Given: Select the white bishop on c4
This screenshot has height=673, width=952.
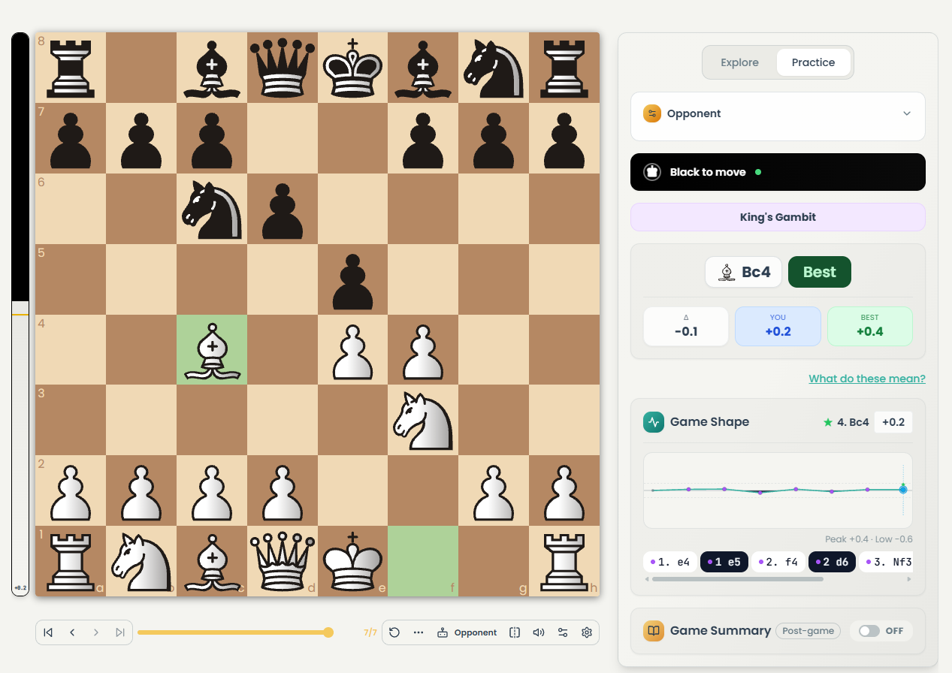Looking at the screenshot, I should click(212, 349).
